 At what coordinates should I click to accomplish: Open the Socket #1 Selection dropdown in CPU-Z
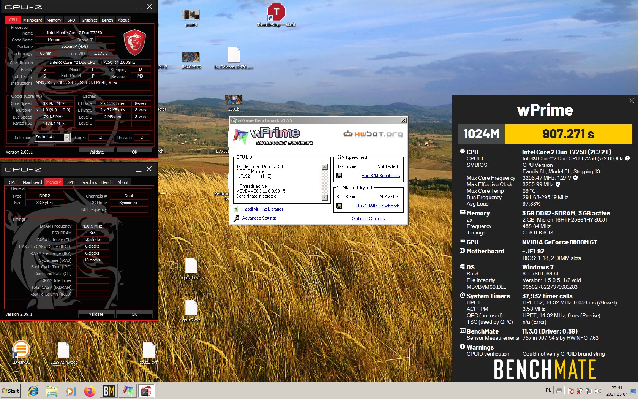coord(67,138)
